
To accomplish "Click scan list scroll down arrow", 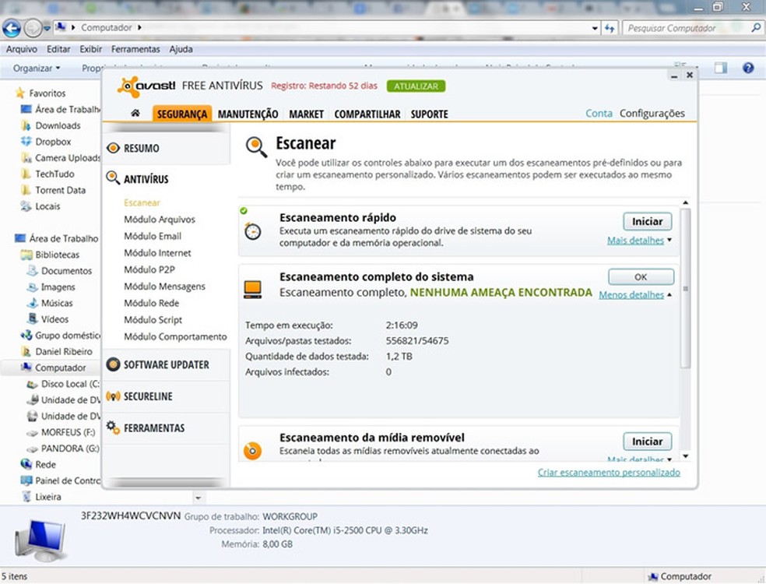I will (x=685, y=456).
